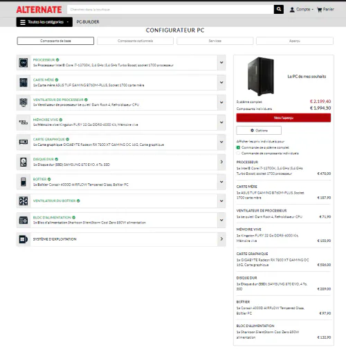Click the hard disk drive icon
Viewport: 346px width, 354px height.
point(24,162)
